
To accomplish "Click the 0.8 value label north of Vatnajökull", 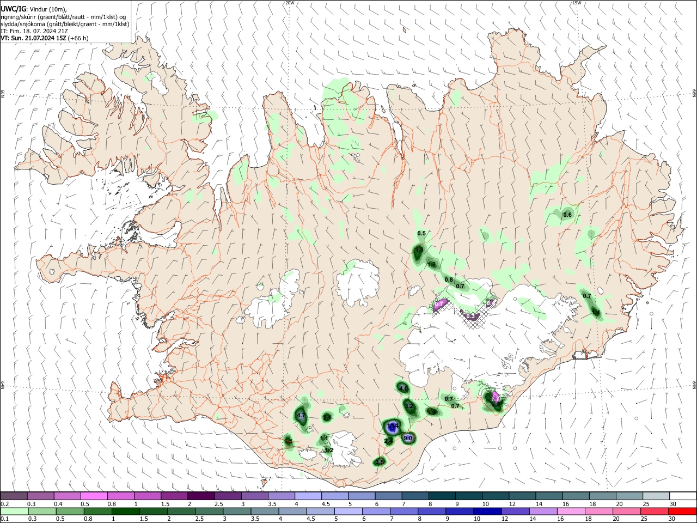I will point(449,279).
